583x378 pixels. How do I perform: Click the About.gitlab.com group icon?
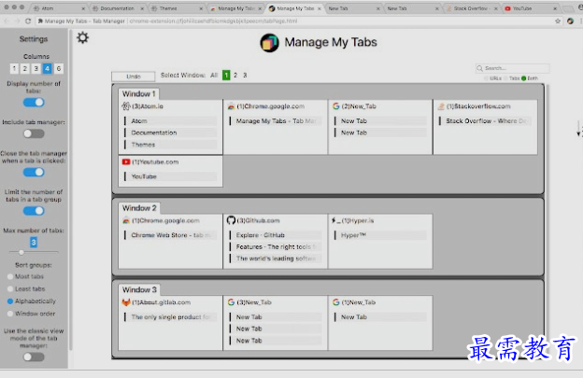coord(126,302)
